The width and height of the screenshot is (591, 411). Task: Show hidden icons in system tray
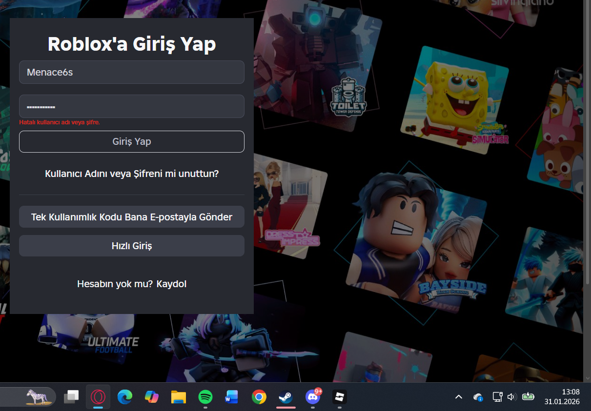(458, 397)
